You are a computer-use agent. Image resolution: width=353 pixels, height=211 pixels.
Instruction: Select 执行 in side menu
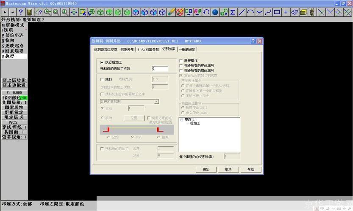[14, 56]
